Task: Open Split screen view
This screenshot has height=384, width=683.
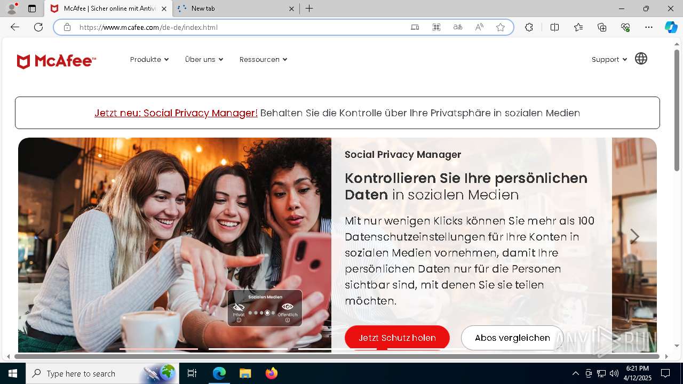Action: [554, 27]
